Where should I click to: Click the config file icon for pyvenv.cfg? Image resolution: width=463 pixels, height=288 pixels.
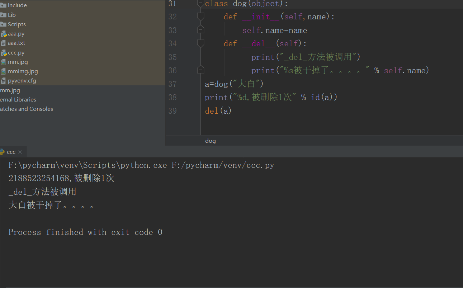(x=4, y=81)
